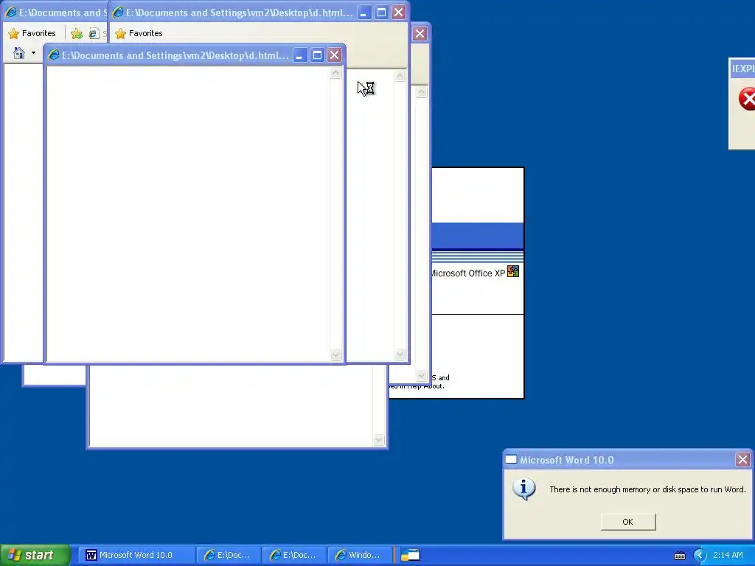
Task: Click IE logo icon in front window title
Action: click(53, 55)
